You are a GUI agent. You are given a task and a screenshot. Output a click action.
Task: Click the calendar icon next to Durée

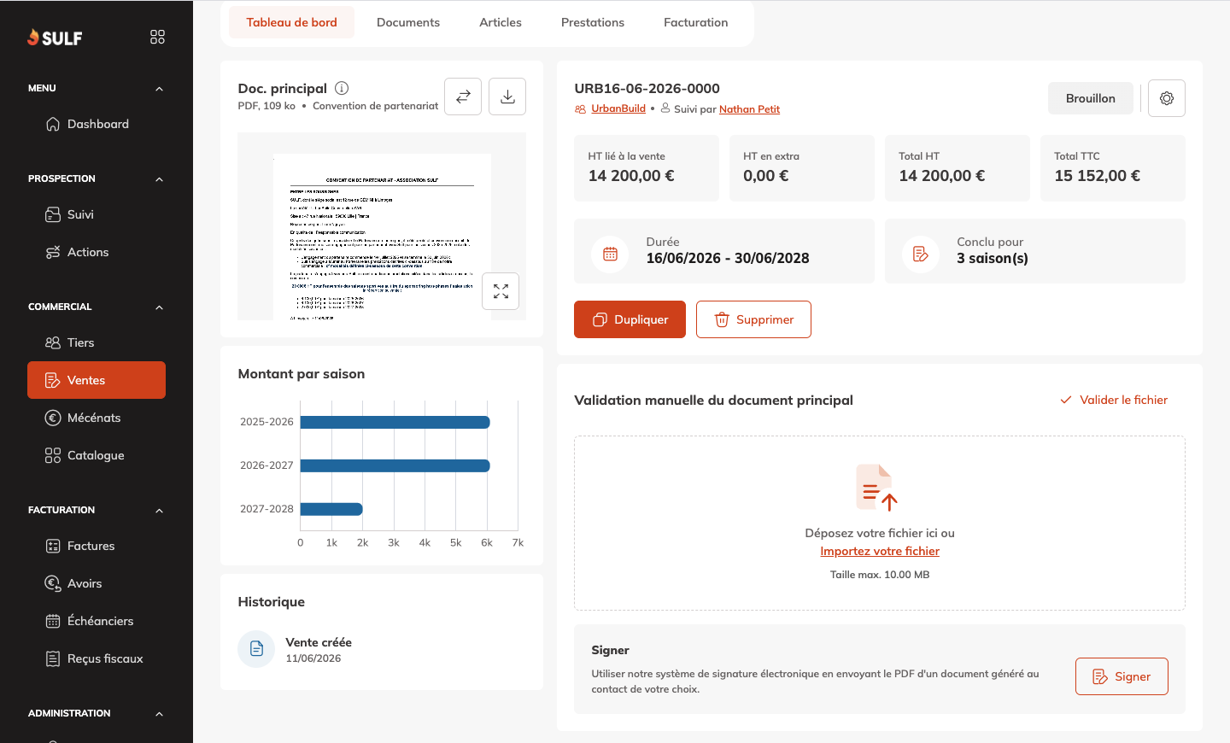(x=610, y=254)
